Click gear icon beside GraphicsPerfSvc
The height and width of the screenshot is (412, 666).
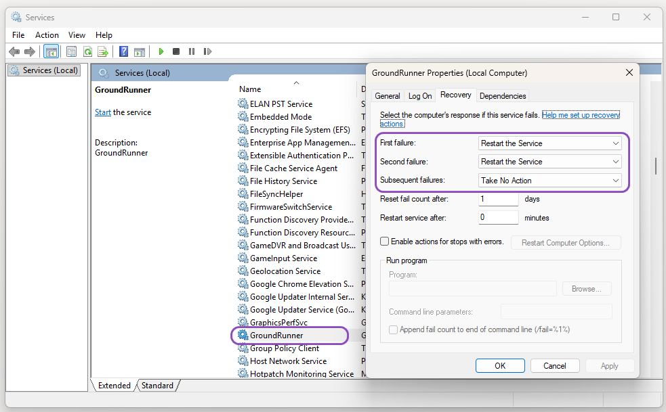243,322
